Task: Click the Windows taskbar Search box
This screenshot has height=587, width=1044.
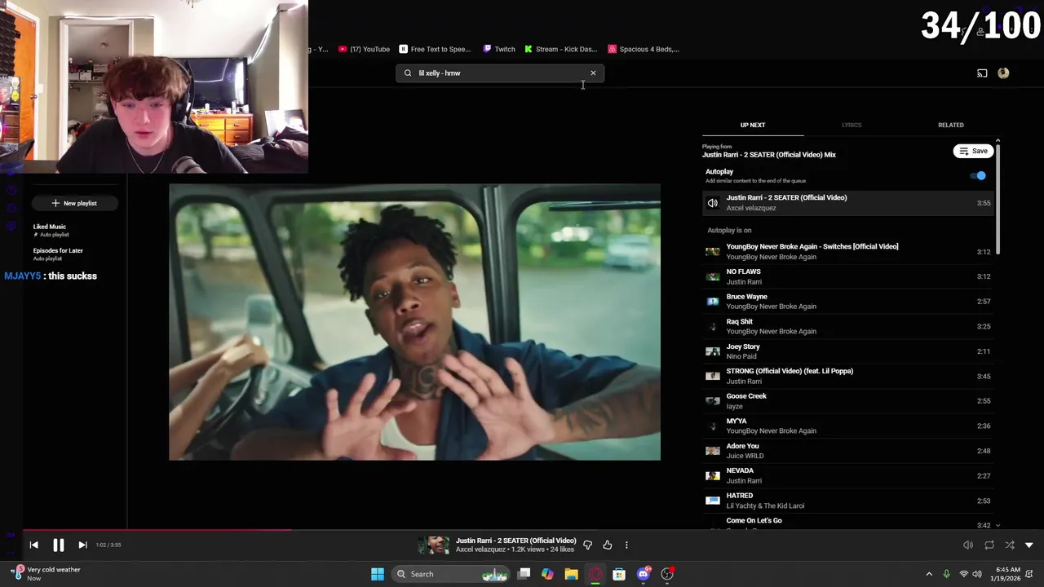Action: click(450, 574)
